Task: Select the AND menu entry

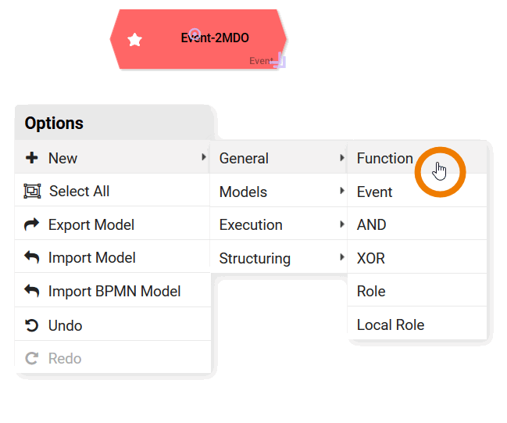Action: pyautogui.click(x=372, y=224)
